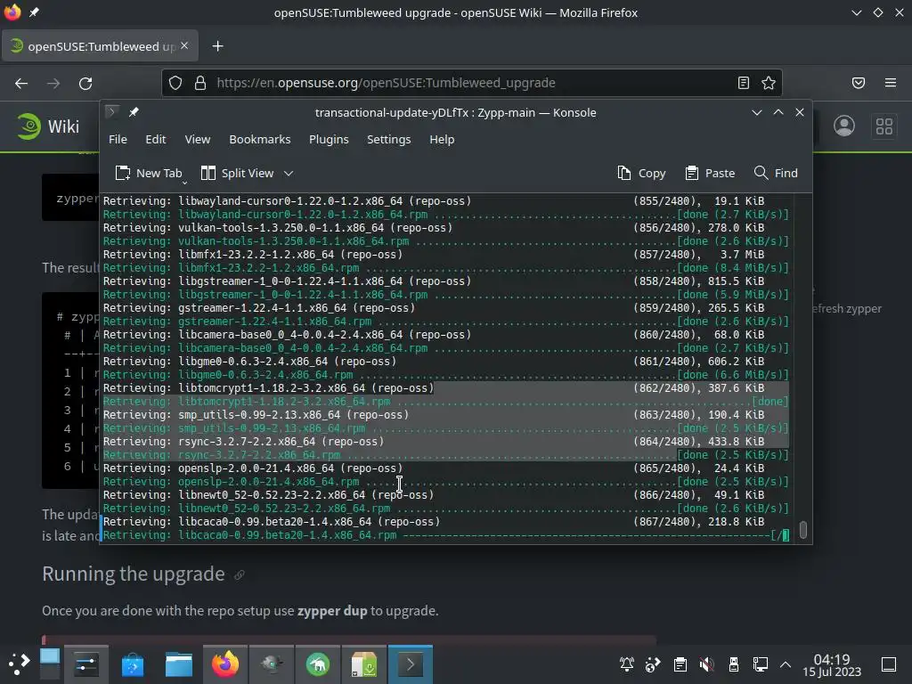The width and height of the screenshot is (912, 684).
Task: Open the New Tab button in Konsole
Action: [x=148, y=174]
